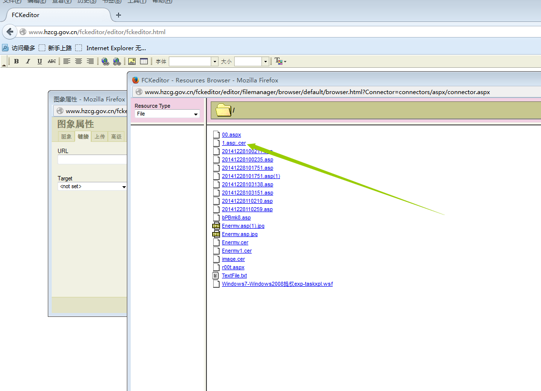Open the text color picker
The image size is (541, 391).
point(281,61)
